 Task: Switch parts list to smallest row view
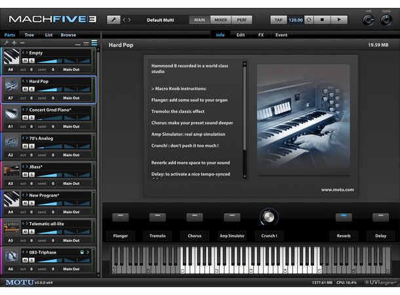click(78, 44)
